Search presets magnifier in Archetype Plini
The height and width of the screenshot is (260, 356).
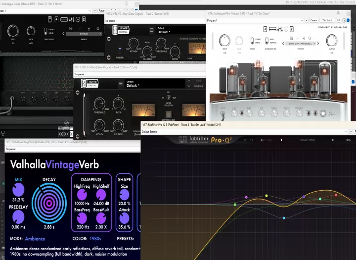[310, 38]
